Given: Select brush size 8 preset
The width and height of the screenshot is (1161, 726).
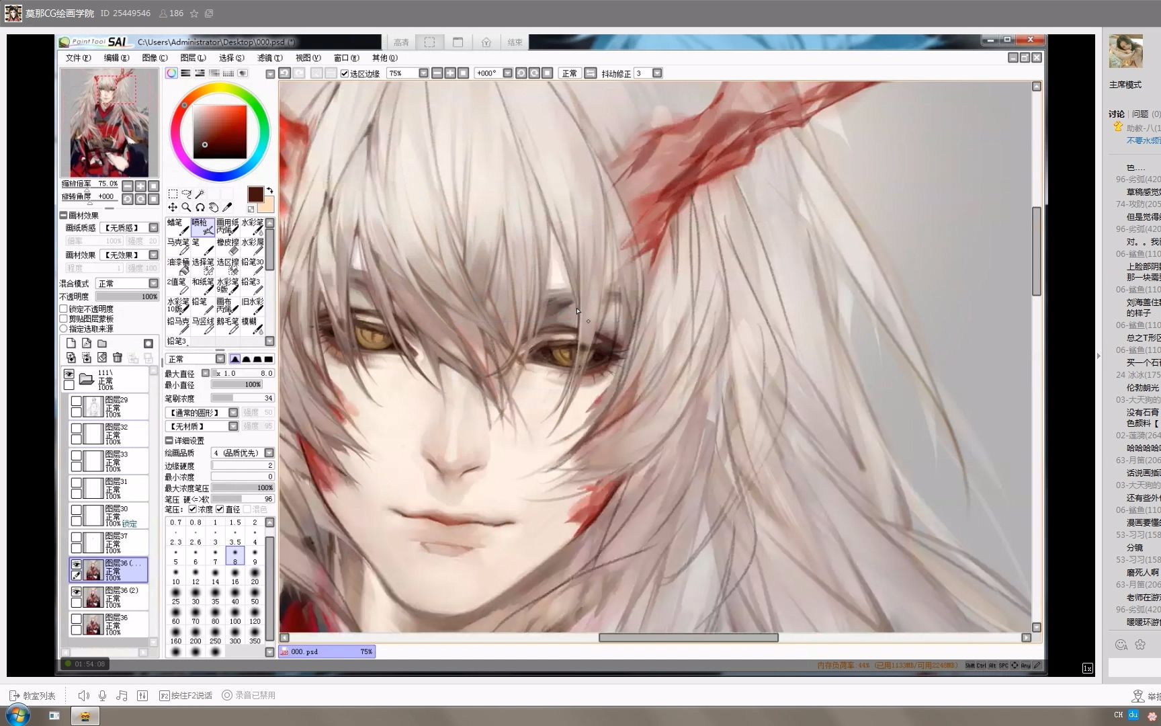Looking at the screenshot, I should pos(235,557).
